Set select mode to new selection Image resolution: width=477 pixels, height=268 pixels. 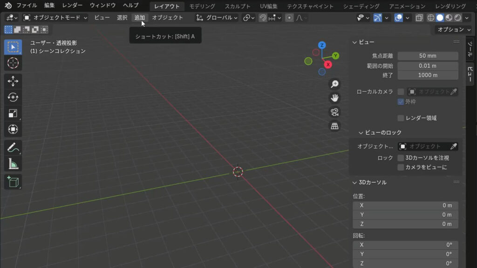point(8,29)
